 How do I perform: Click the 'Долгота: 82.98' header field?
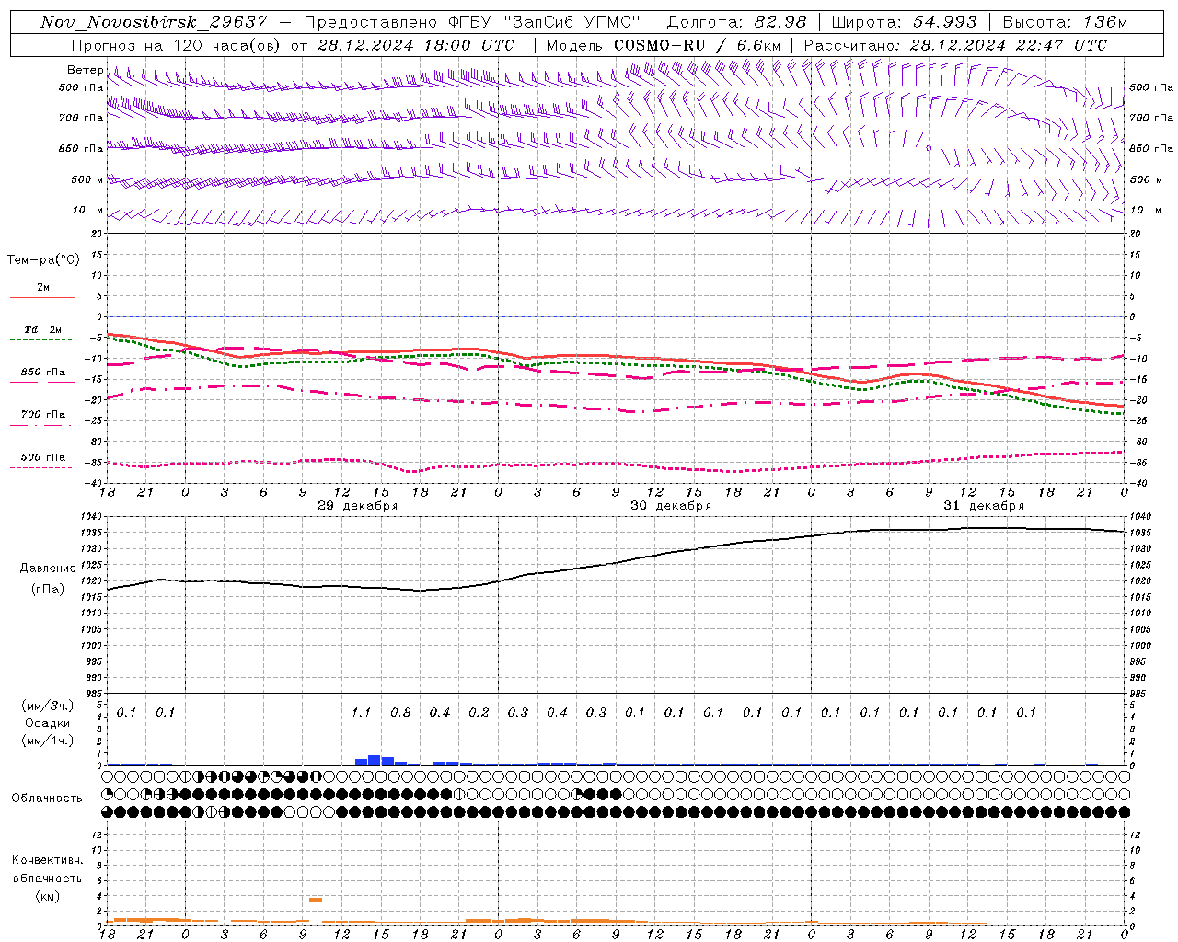[736, 22]
